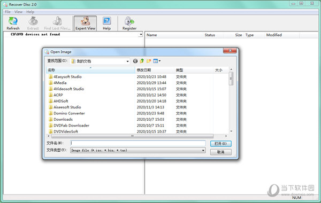Go up one folder level icon
321x203 pixels.
point(142,61)
